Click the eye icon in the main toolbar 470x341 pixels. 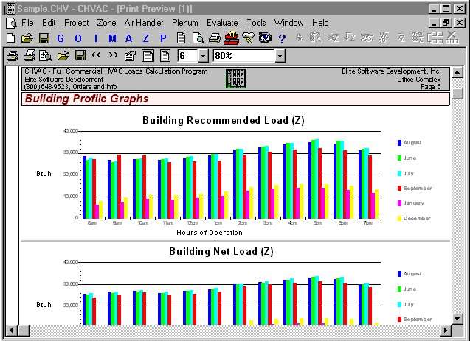pos(265,38)
